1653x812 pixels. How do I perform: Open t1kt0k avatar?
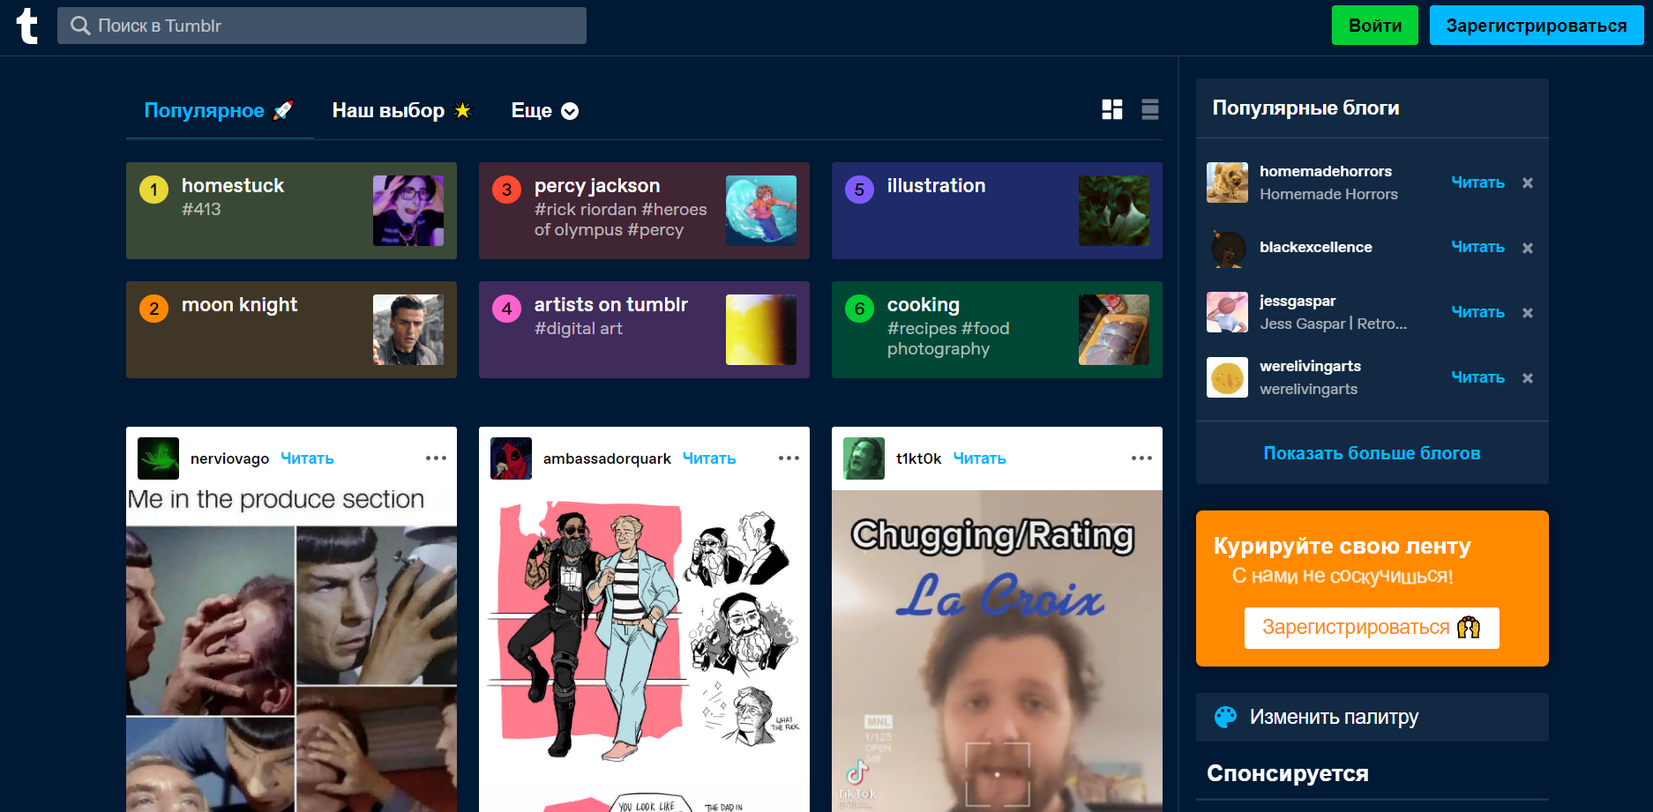tap(864, 458)
